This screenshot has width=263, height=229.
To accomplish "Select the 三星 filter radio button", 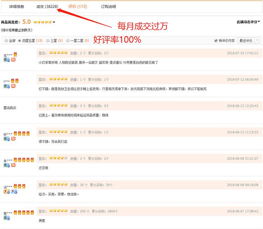I will click(x=48, y=41).
